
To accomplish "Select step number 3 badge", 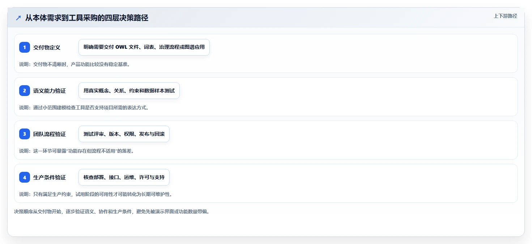I will [x=25, y=134].
